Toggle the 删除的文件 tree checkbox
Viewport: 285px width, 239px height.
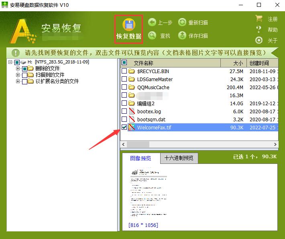click(x=25, y=69)
